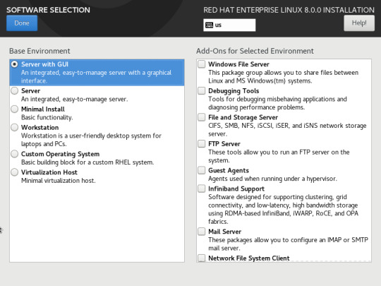Enable the FTP Server checkbox
The height and width of the screenshot is (286, 381).
(201, 144)
